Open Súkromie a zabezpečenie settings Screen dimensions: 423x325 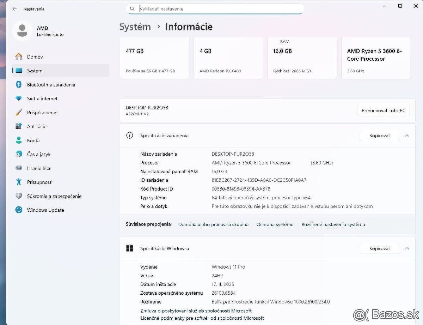coord(54,196)
